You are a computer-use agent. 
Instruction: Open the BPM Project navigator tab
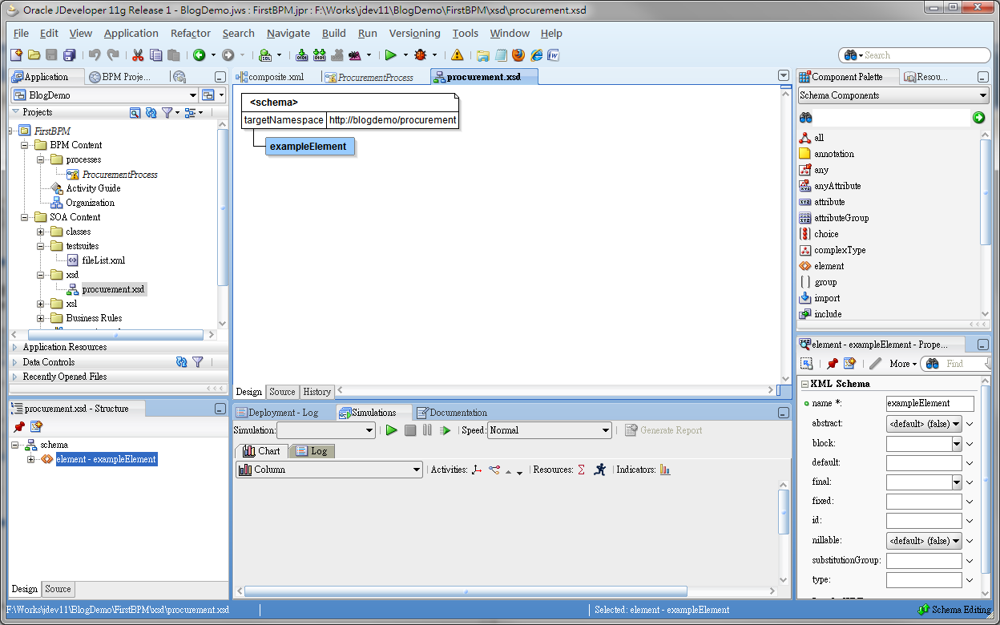pos(120,77)
